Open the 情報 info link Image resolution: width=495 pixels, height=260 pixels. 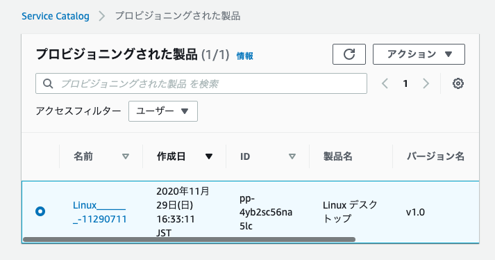244,56
